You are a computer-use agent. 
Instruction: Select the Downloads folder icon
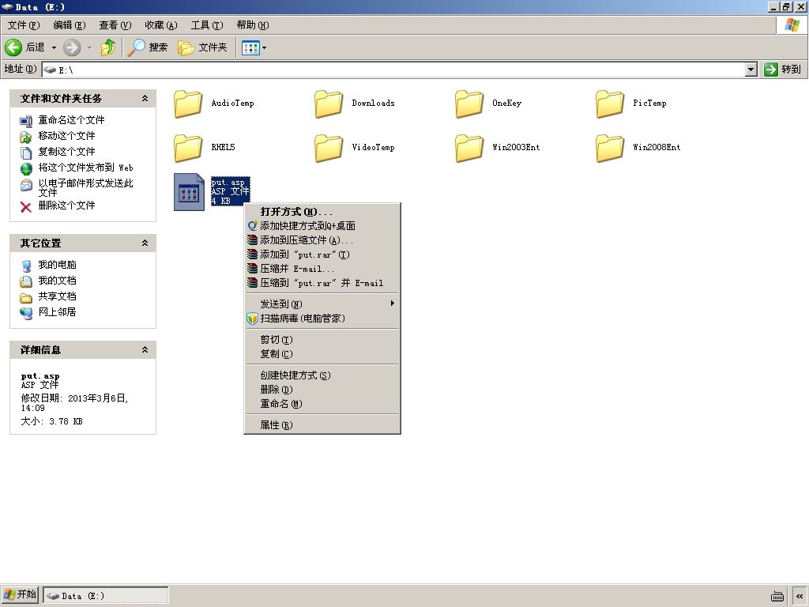[x=329, y=104]
